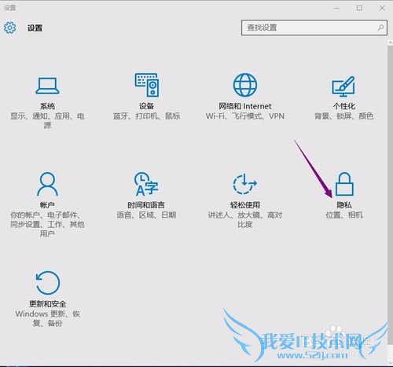This screenshot has height=367, width=393.
Task: Click the Settings gear icon in header
Action: click(10, 28)
